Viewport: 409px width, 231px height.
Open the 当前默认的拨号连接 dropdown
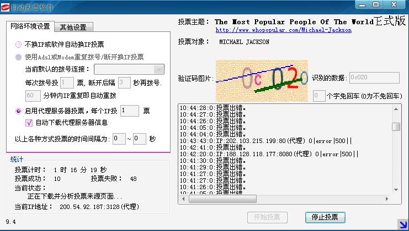click(x=129, y=69)
